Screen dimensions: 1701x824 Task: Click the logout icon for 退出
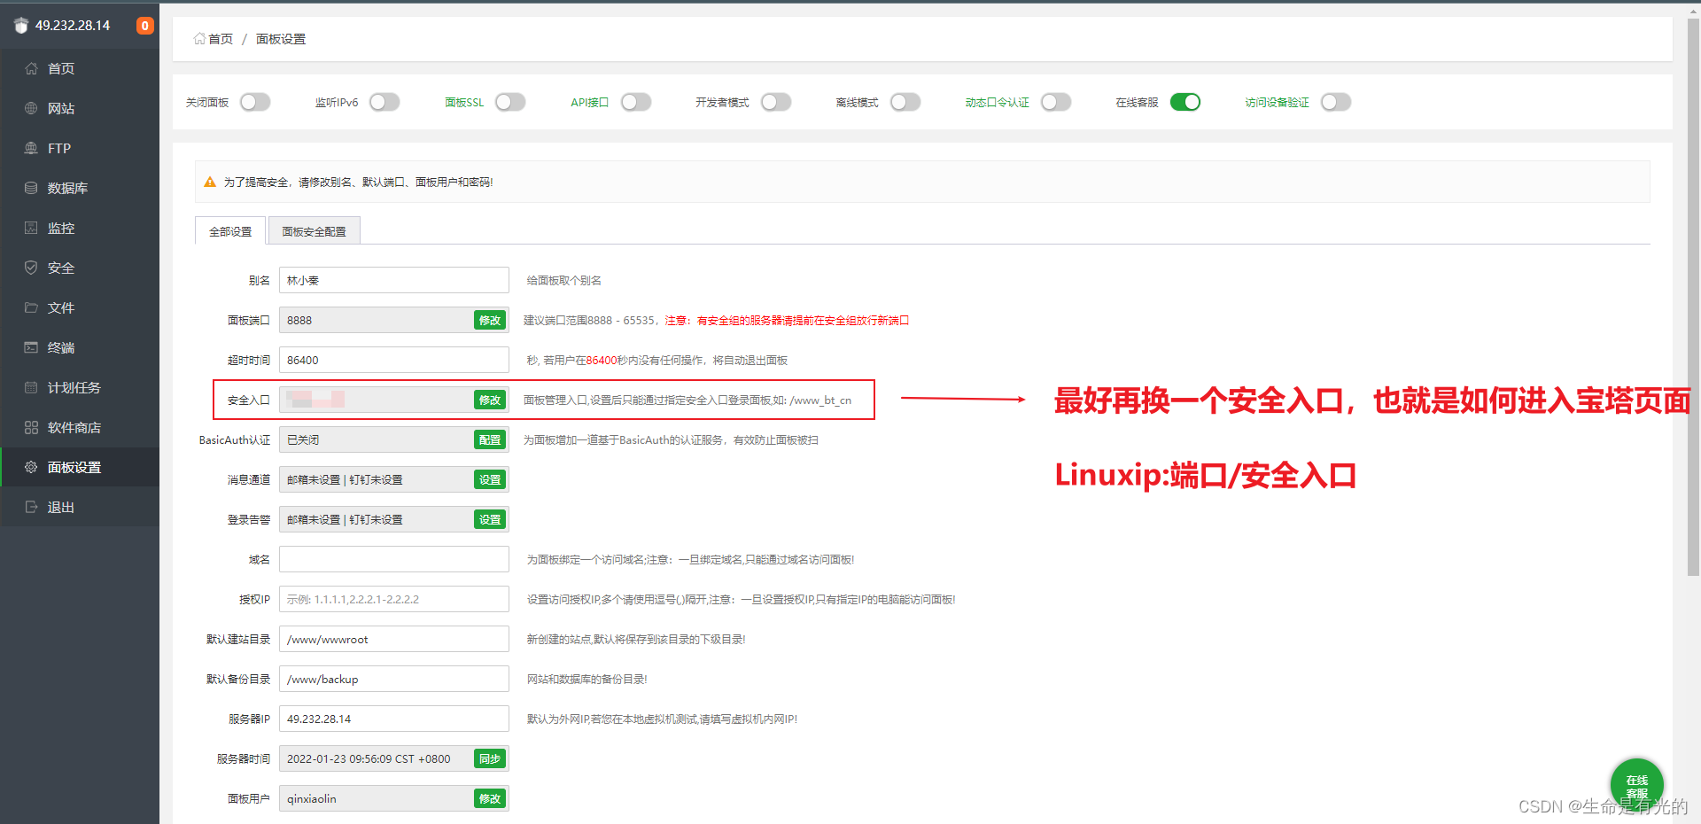[31, 507]
